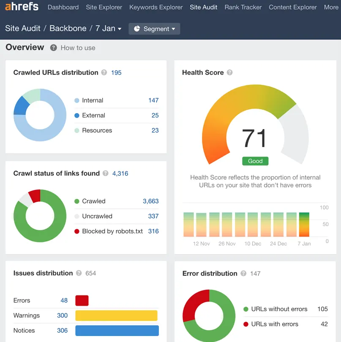Click the pie chart icon in Segment button
The height and width of the screenshot is (342, 341).
(x=137, y=29)
